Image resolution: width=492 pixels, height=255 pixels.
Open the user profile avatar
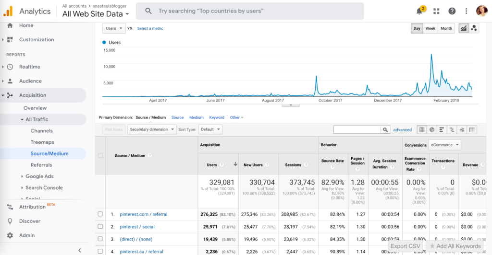point(481,11)
